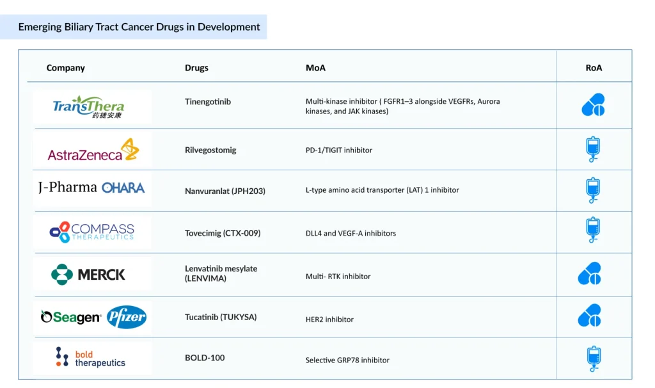Image resolution: width=655 pixels, height=388 pixels.
Task: Click the IV bag icon for BOLD-100
Action: coord(593,359)
